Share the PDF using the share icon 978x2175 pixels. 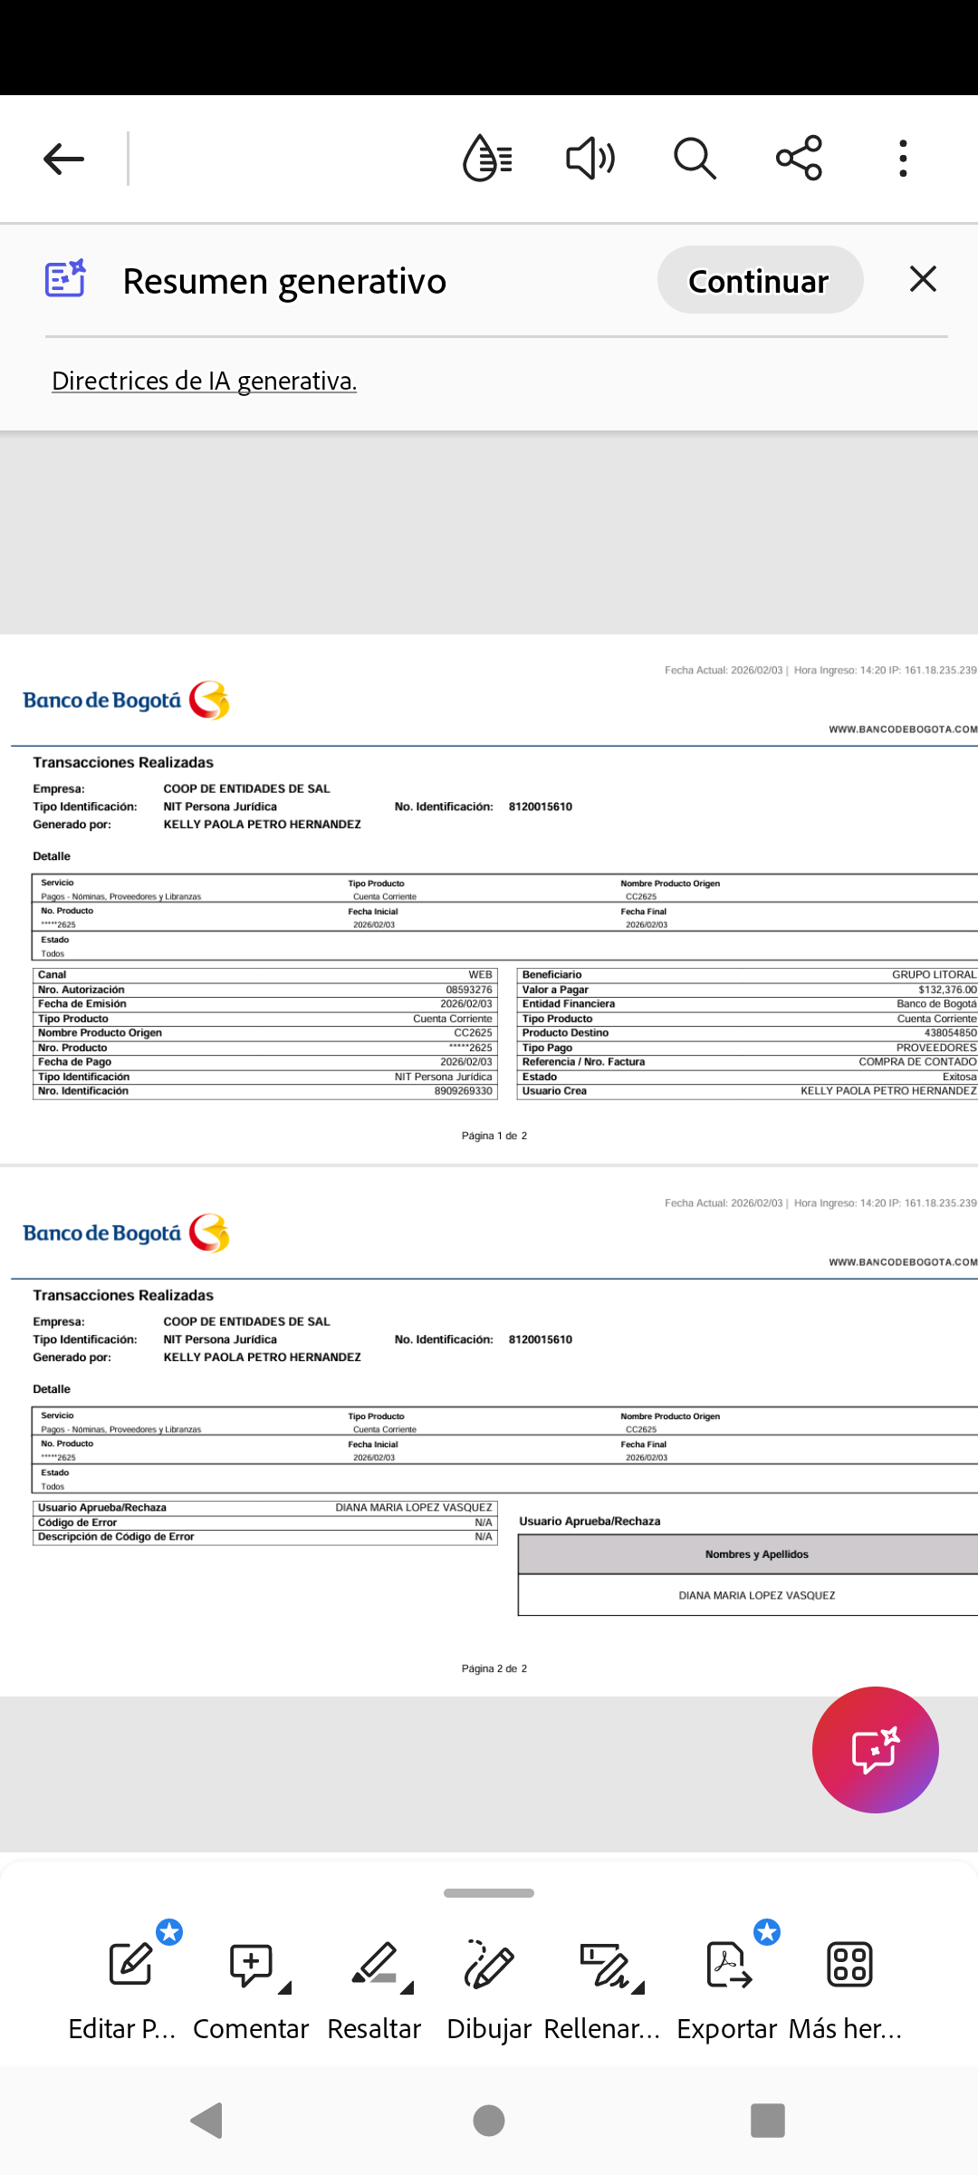coord(799,159)
